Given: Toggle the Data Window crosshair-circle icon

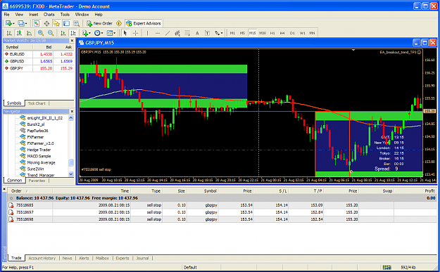Looking at the screenshot, I should (x=46, y=23).
